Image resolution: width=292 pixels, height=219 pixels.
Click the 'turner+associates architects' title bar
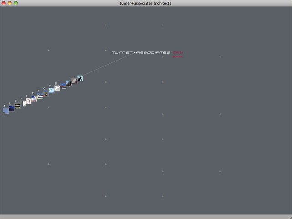[146, 3]
